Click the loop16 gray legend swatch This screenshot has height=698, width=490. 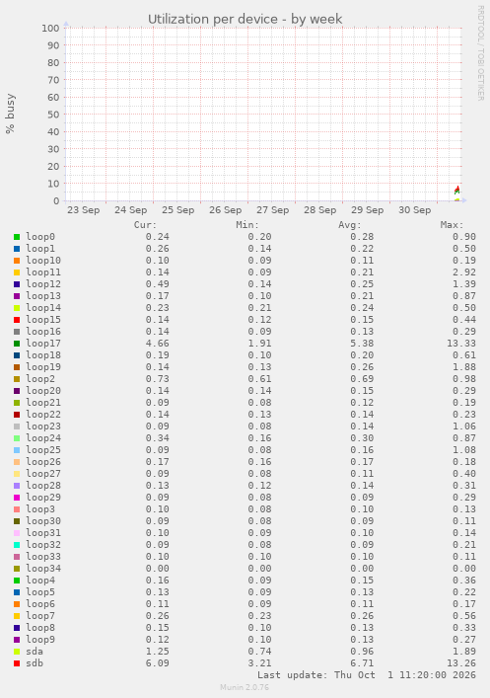coord(17,332)
